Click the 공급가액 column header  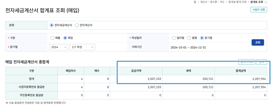[x=136, y=71]
